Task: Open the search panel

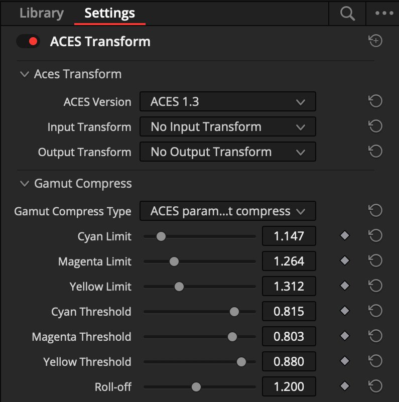Action: (346, 14)
